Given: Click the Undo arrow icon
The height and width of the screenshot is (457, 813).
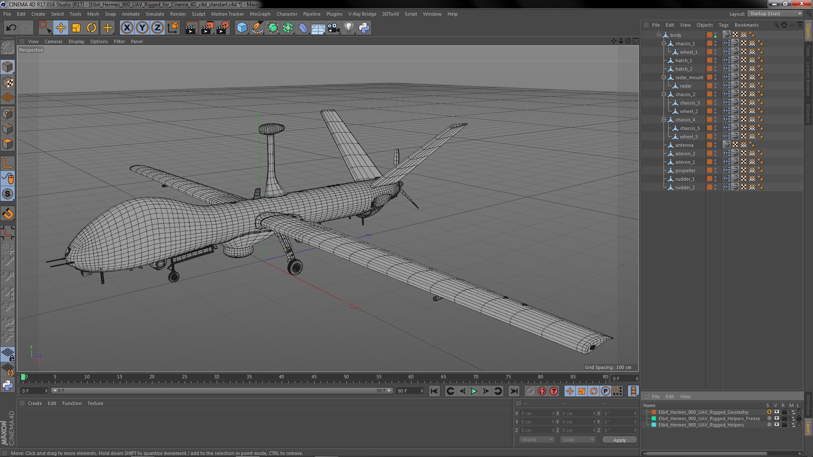Looking at the screenshot, I should pyautogui.click(x=11, y=28).
